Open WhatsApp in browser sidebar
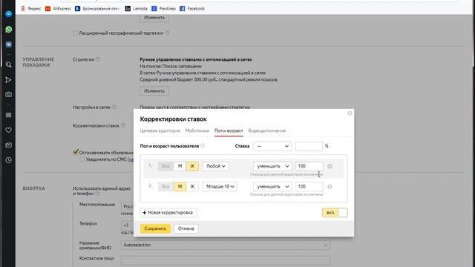475x267 pixels. pos(8,30)
